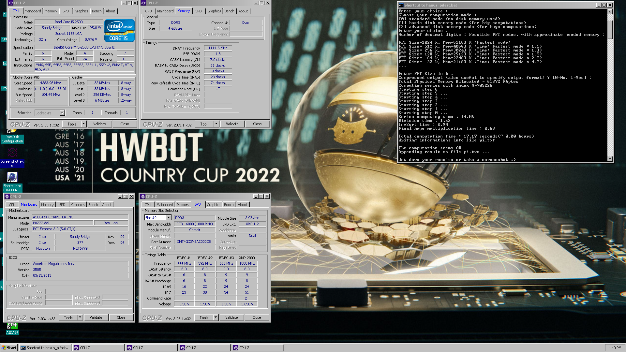Click the Core Voltage 0.976 V value
The image size is (626, 352).
point(91,39)
